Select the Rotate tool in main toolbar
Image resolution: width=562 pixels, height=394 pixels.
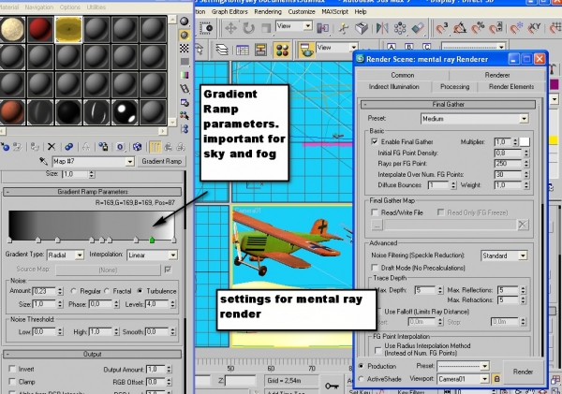[248, 28]
